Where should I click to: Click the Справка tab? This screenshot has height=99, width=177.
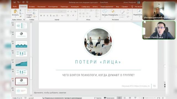click(x=125, y=7)
